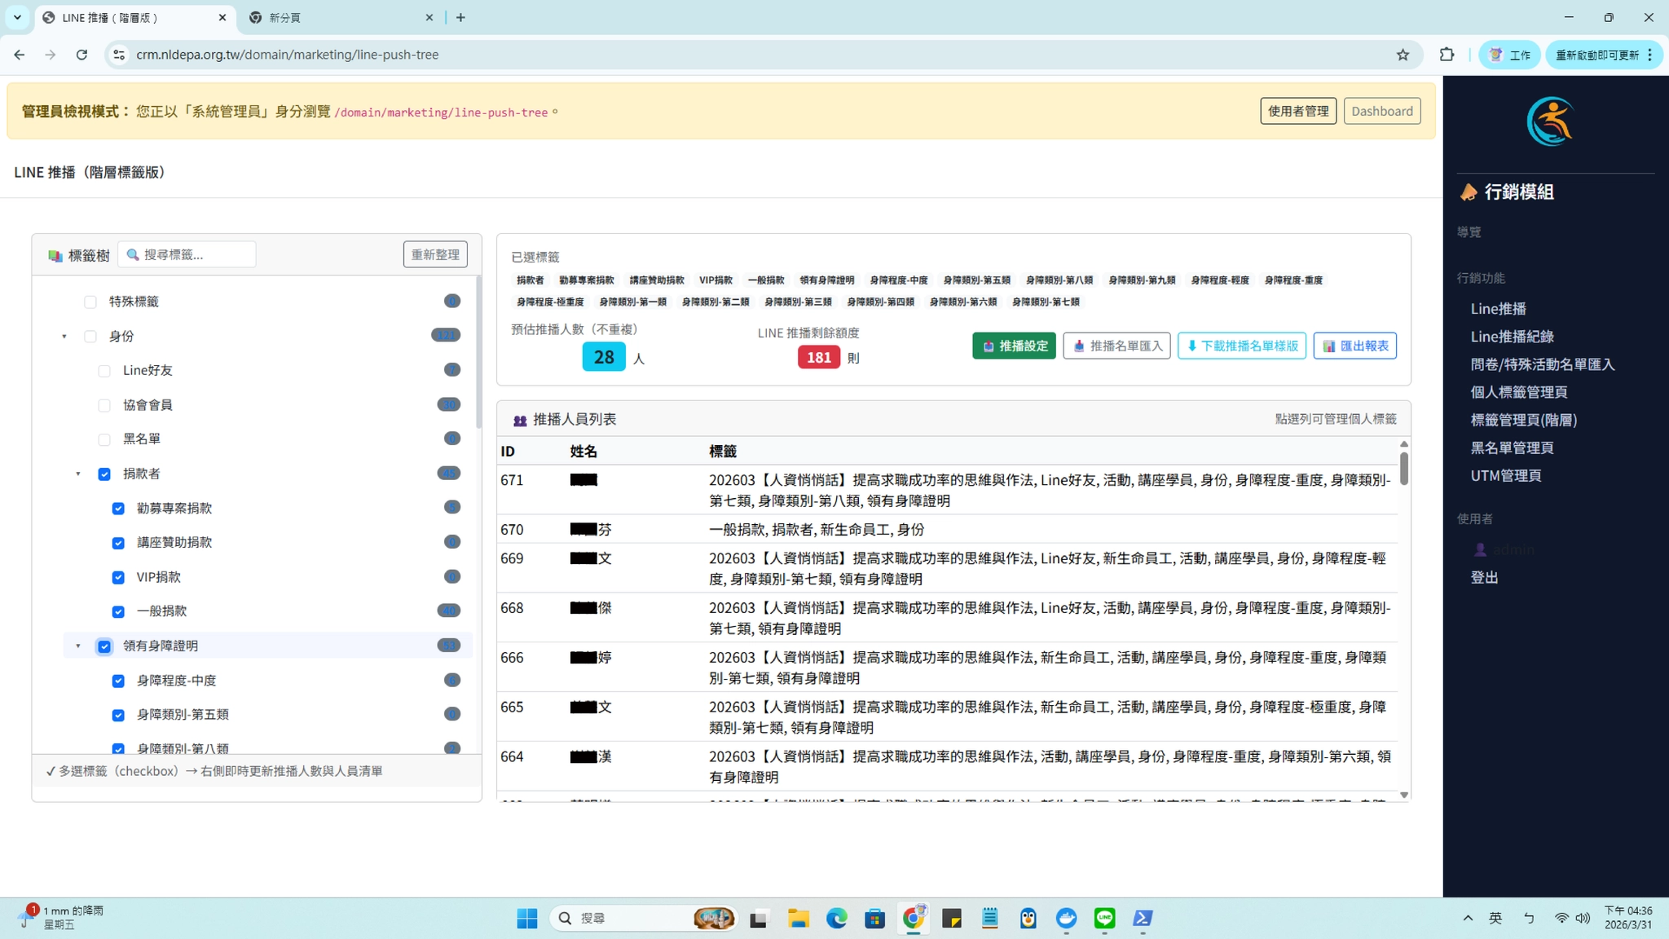Open PowerShell from the taskbar
The image size is (1669, 939).
click(x=1143, y=919)
